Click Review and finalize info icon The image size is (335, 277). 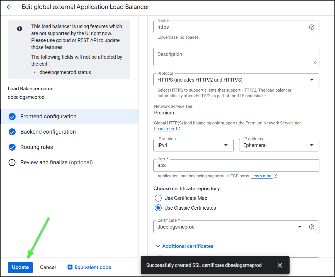pos(12,163)
